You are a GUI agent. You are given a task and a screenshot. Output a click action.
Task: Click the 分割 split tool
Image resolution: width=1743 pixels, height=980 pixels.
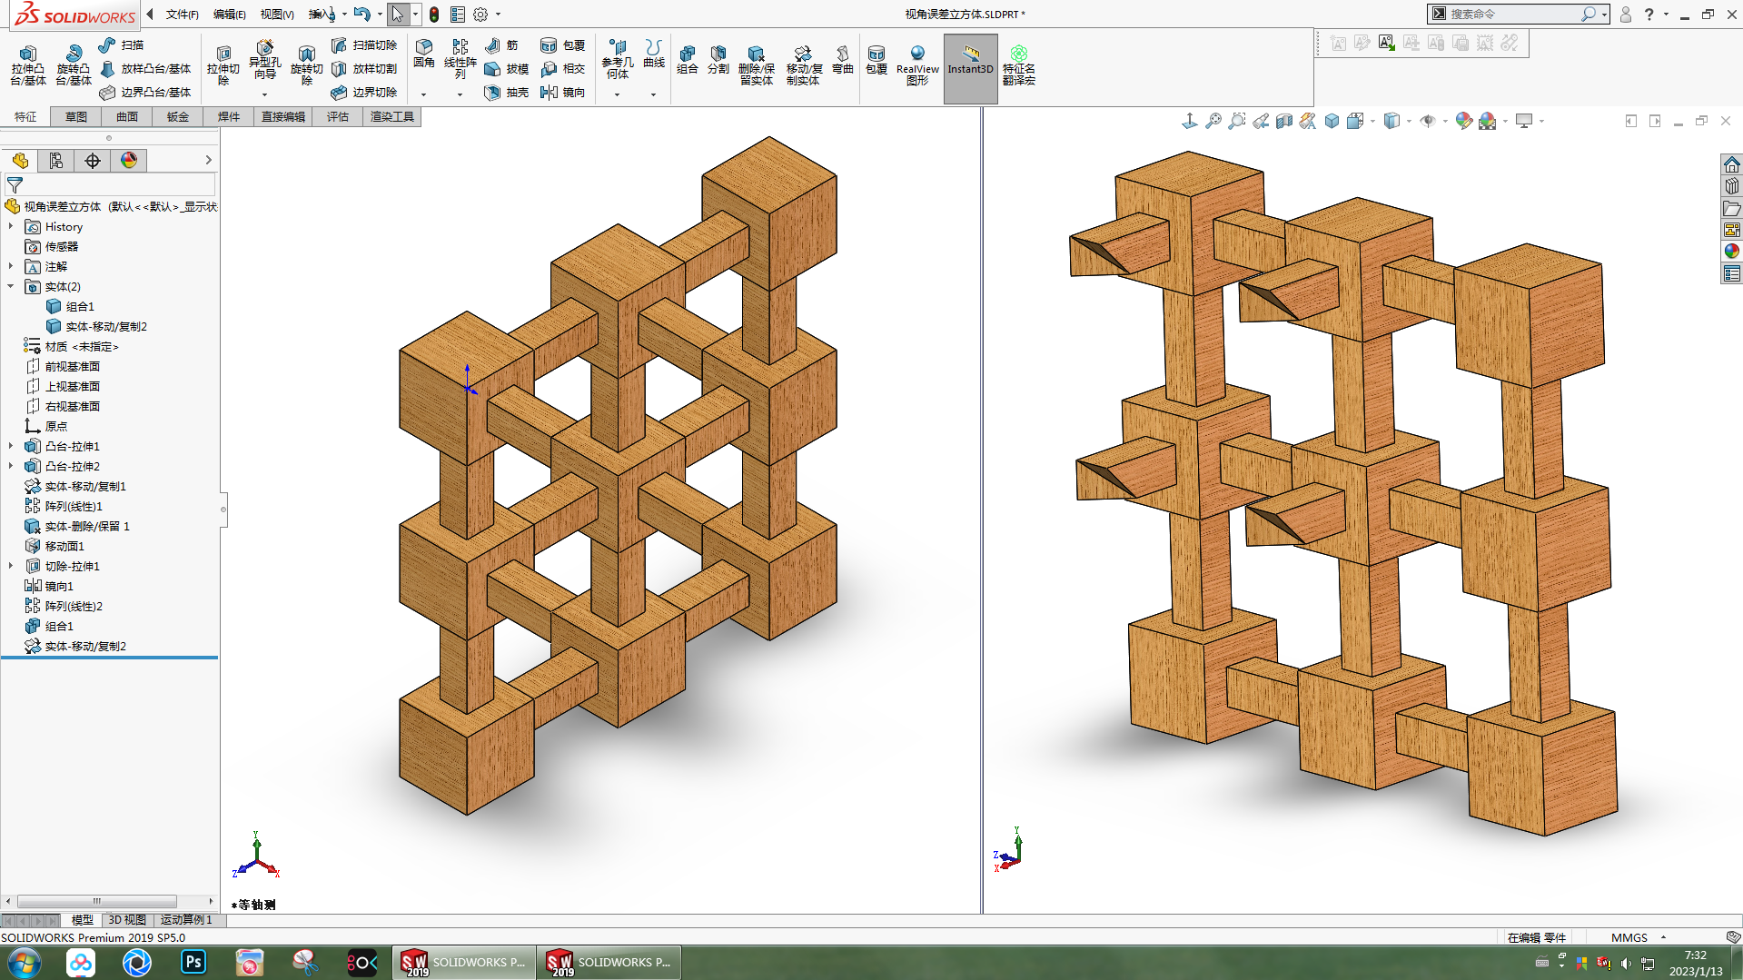[x=718, y=59]
